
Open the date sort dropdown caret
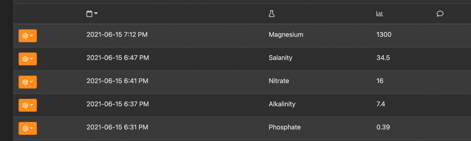click(x=96, y=14)
